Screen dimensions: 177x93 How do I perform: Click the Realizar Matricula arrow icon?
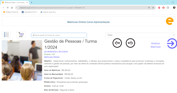[172, 44]
